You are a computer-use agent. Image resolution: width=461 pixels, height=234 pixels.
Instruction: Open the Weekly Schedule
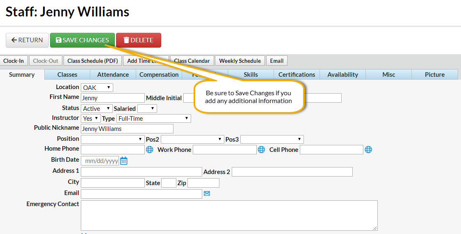[240, 61]
